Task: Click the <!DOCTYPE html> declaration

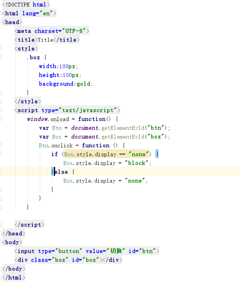Action: pos(26,5)
